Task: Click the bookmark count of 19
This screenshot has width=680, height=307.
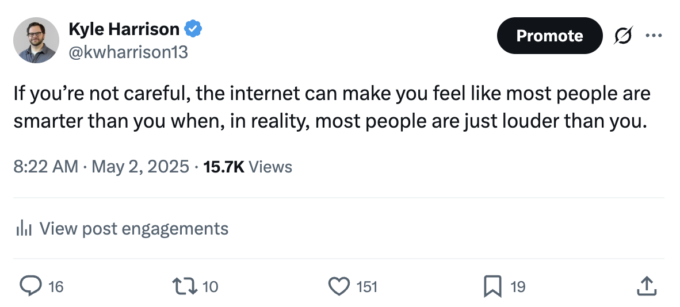Action: coord(518,286)
